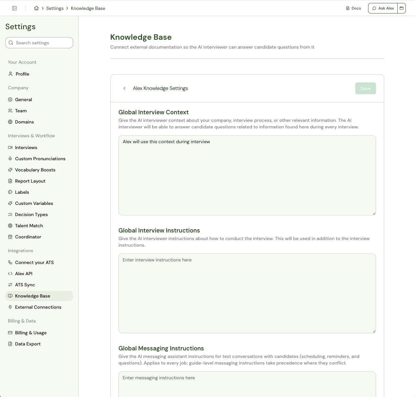Open Alex API settings
The image size is (415, 397).
39,274
